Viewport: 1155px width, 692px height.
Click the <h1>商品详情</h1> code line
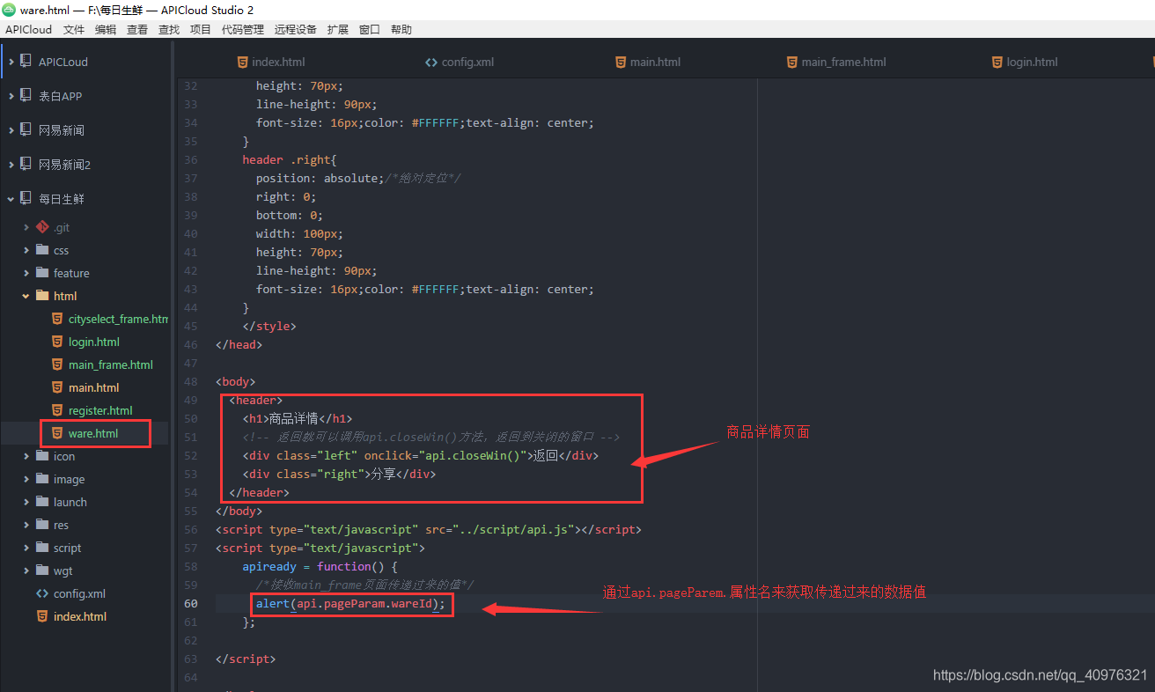click(298, 418)
